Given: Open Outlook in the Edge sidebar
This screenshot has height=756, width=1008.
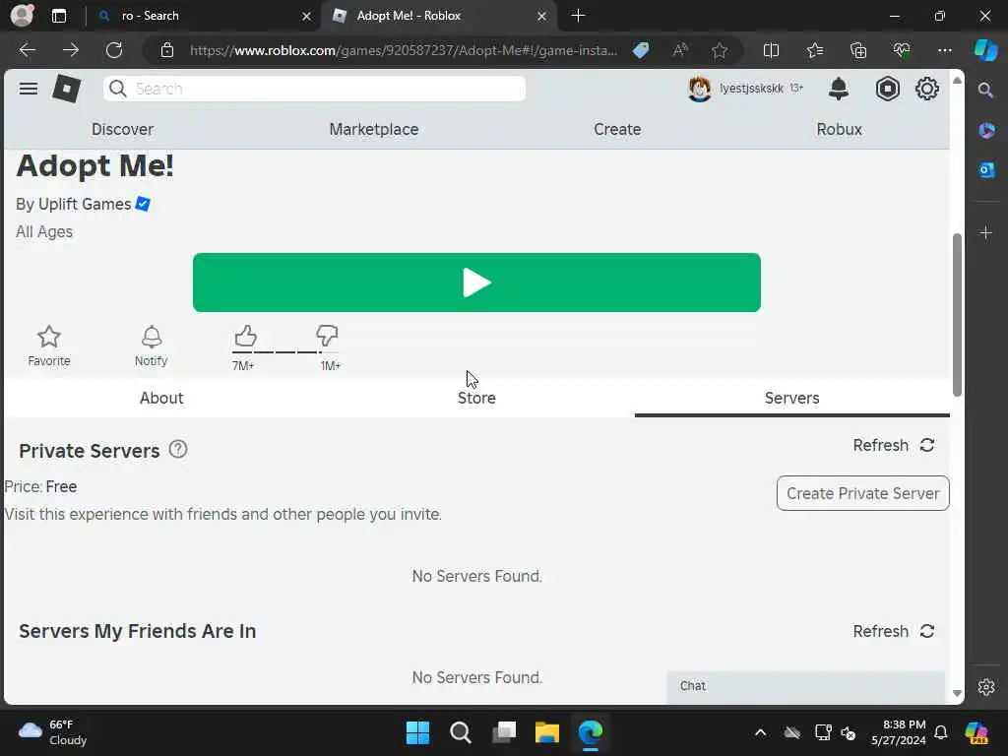Looking at the screenshot, I should (986, 169).
